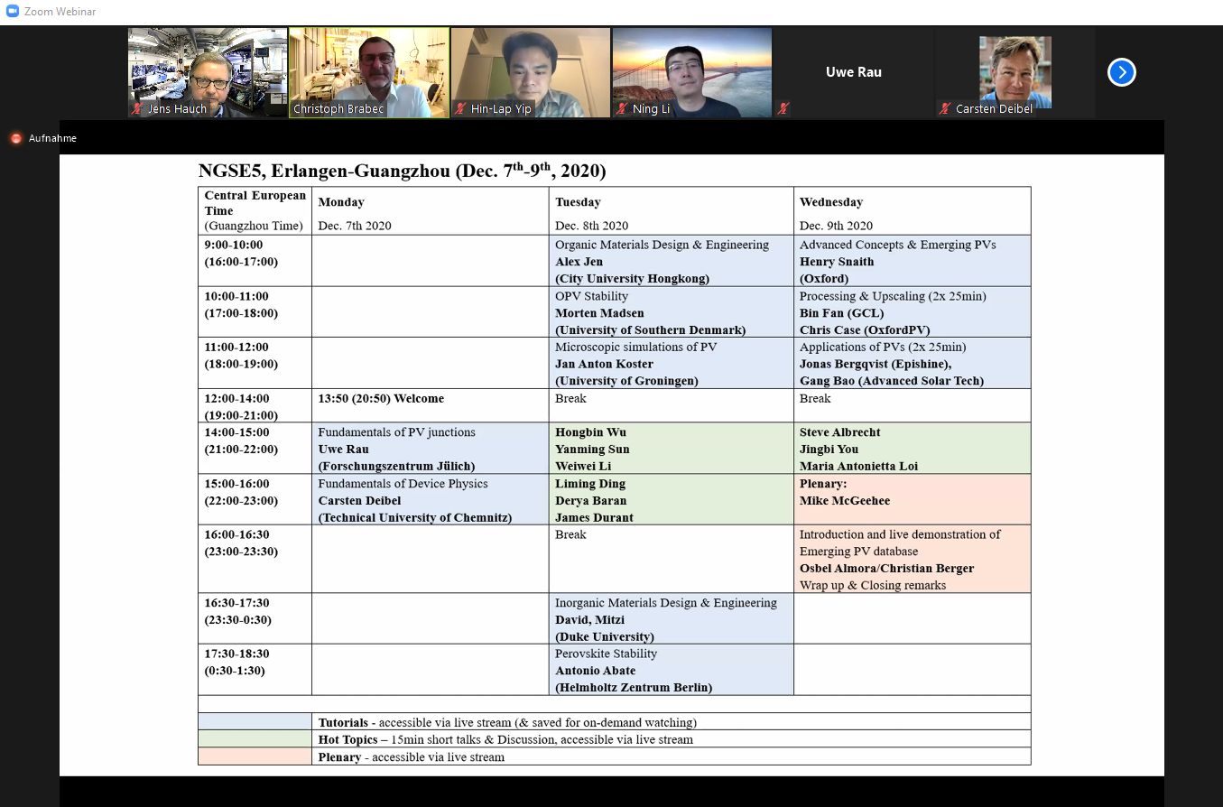The image size is (1223, 807).
Task: Select Christoph Brabec's active speaker video
Action: [368, 68]
